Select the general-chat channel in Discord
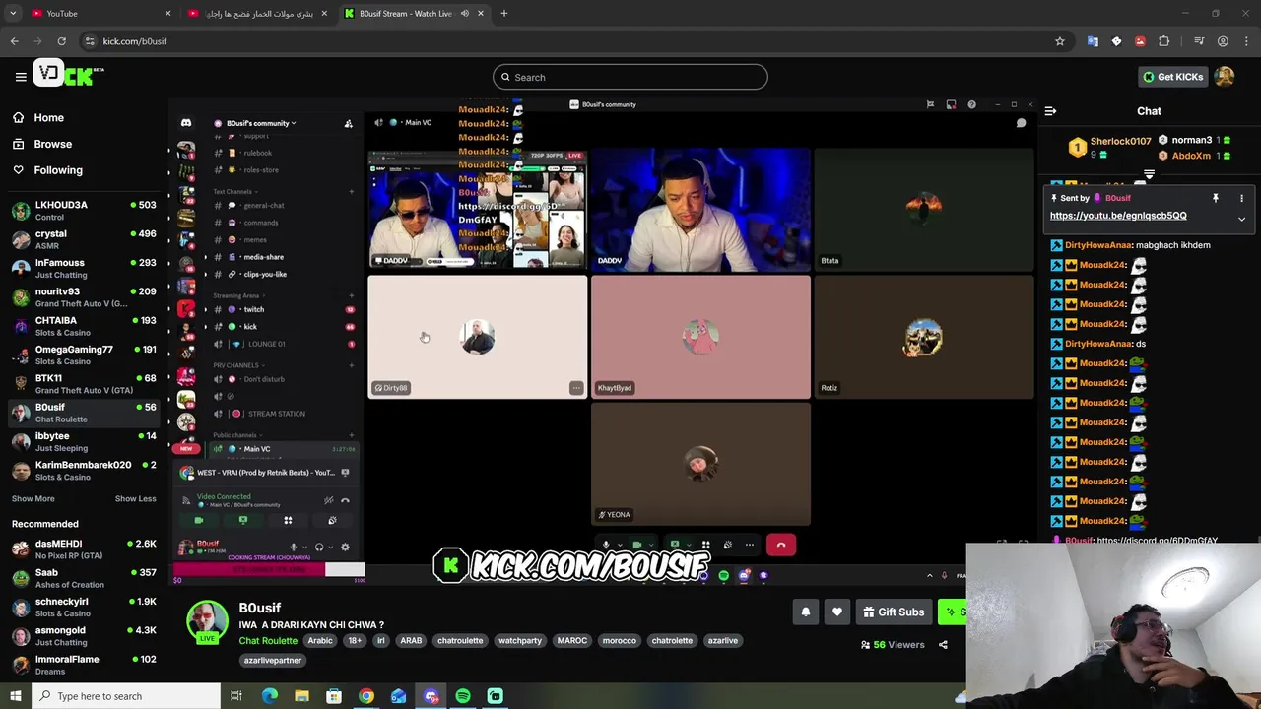Image resolution: width=1261 pixels, height=709 pixels. tap(263, 206)
